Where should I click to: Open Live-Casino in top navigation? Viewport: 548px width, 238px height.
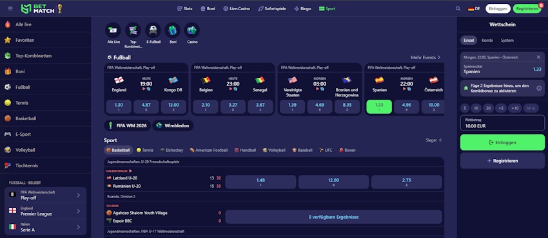(237, 9)
